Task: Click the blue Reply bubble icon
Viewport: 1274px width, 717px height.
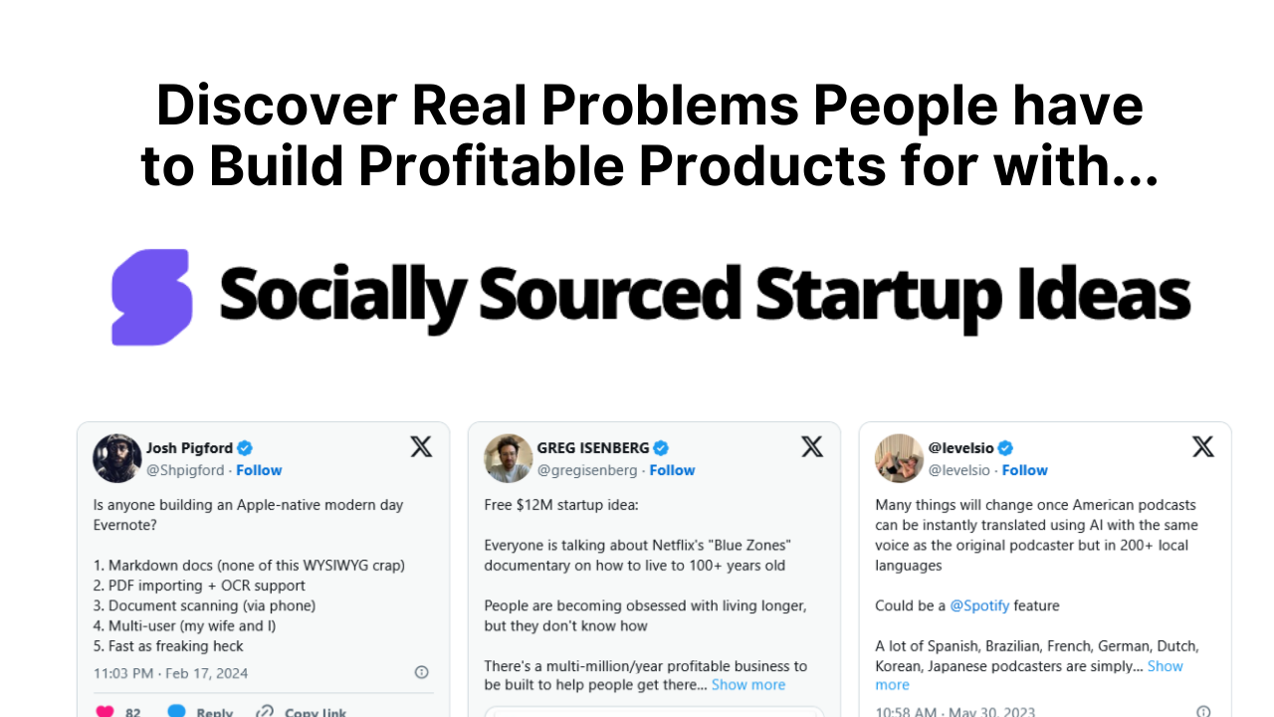Action: (x=177, y=710)
